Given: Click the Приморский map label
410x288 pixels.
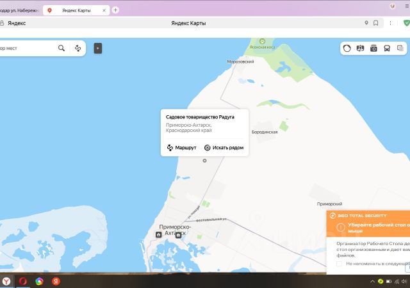Looking at the screenshot, I should pyautogui.click(x=329, y=204).
